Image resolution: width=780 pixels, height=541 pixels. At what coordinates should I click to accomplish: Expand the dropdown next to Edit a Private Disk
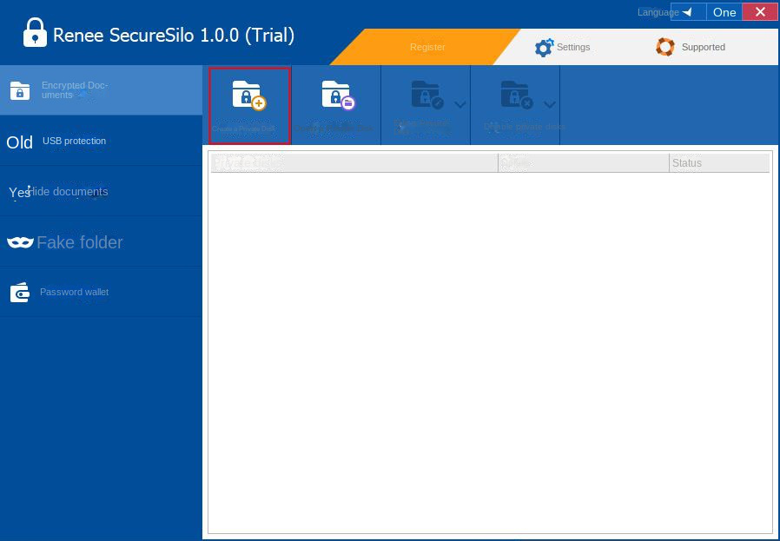coord(460,104)
